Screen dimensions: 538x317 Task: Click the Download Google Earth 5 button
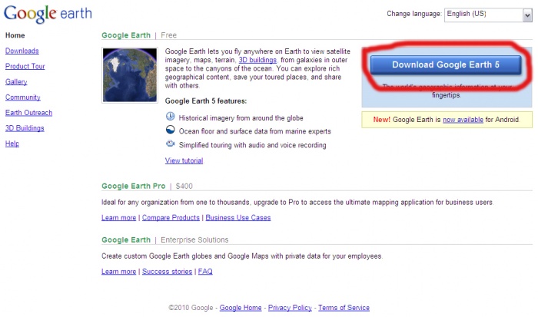click(x=446, y=64)
